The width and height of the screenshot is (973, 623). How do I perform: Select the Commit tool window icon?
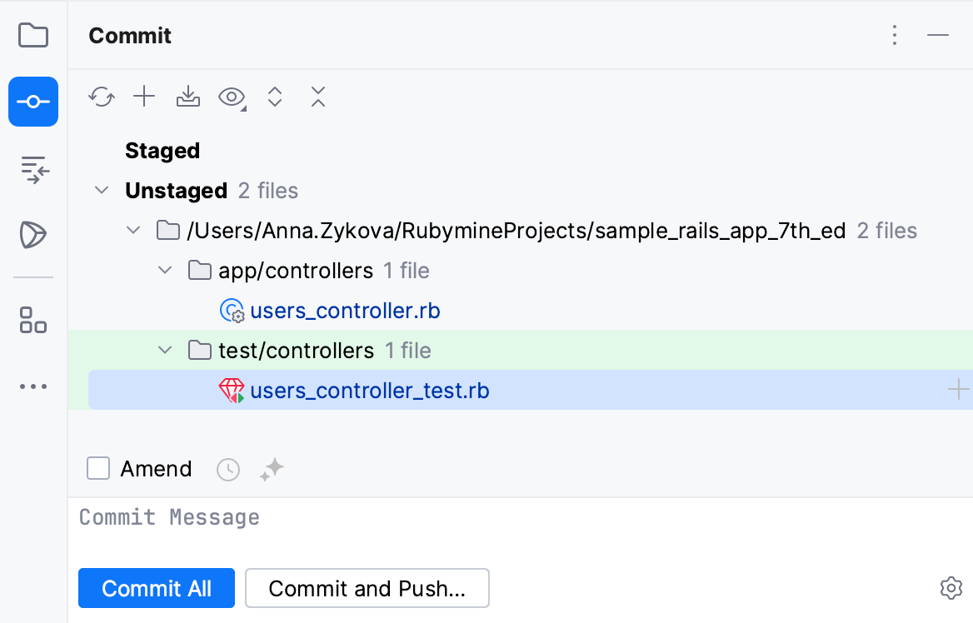[x=33, y=102]
